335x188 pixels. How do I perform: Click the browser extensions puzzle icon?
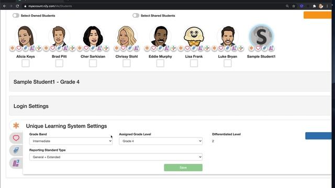point(314,6)
